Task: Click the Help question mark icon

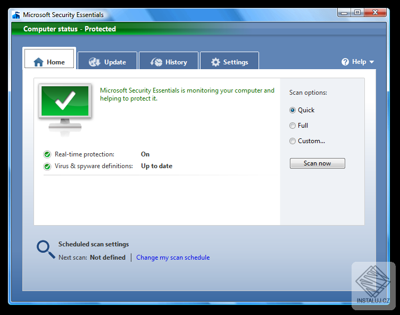Action: click(345, 62)
